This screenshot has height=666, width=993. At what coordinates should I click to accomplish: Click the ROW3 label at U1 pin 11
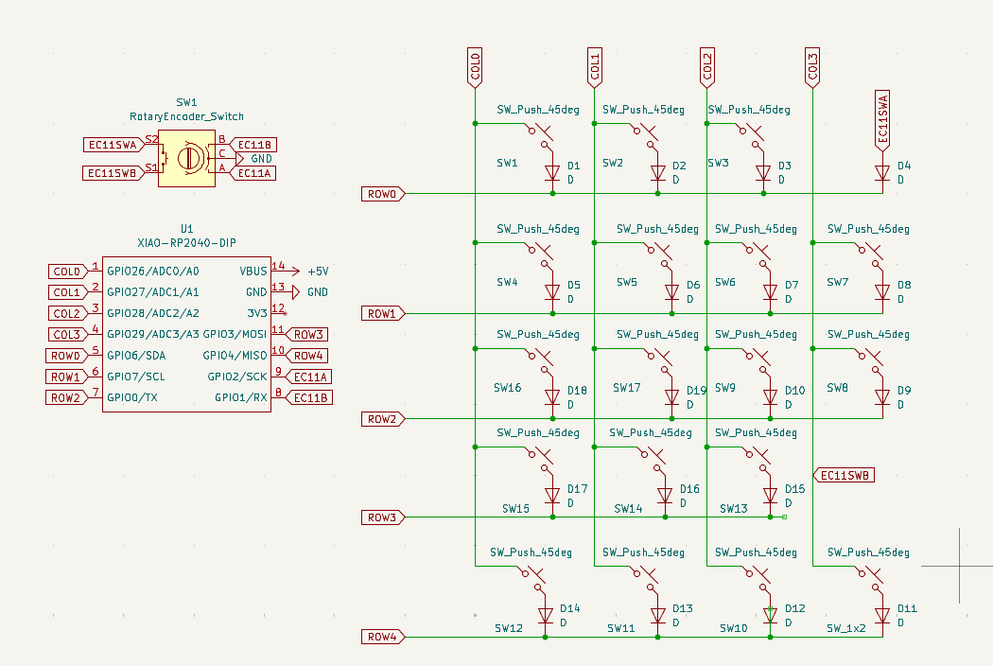308,334
